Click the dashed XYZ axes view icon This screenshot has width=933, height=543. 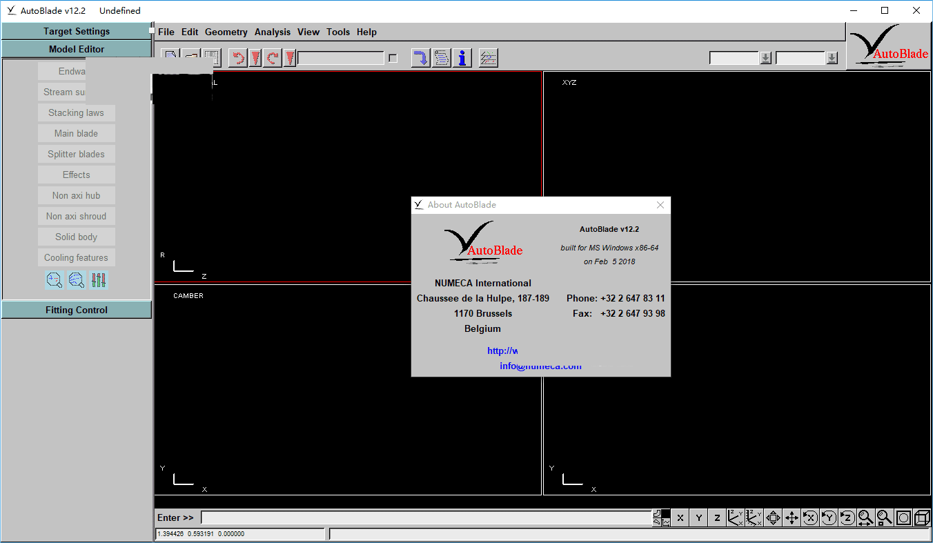pos(755,518)
